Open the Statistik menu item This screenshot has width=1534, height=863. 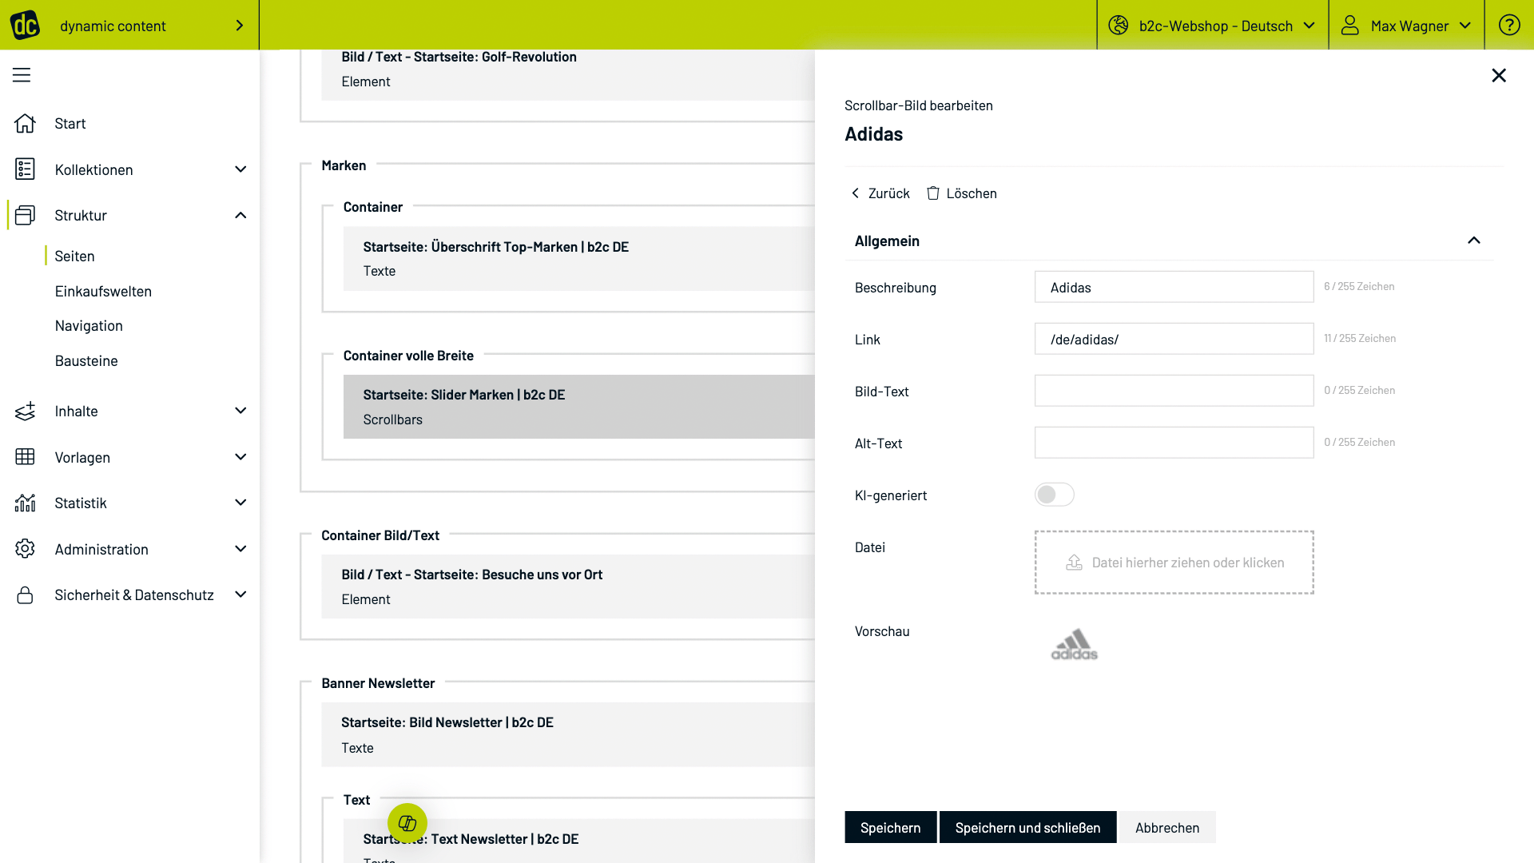tap(81, 503)
